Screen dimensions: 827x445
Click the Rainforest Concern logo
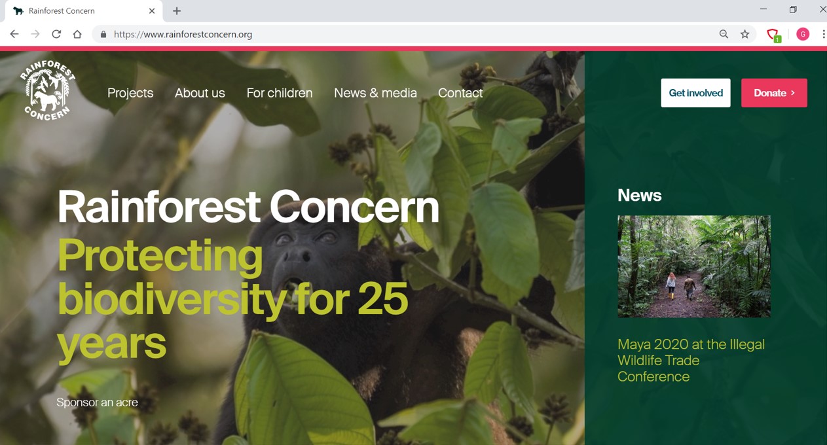pyautogui.click(x=47, y=90)
